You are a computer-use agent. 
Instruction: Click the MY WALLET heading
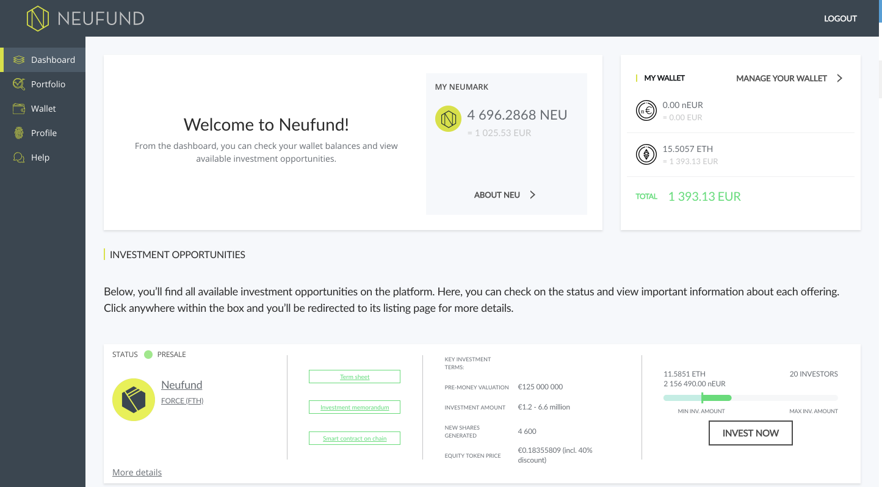click(x=665, y=78)
